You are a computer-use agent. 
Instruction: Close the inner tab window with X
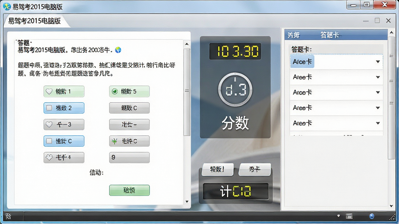pyautogui.click(x=388, y=21)
